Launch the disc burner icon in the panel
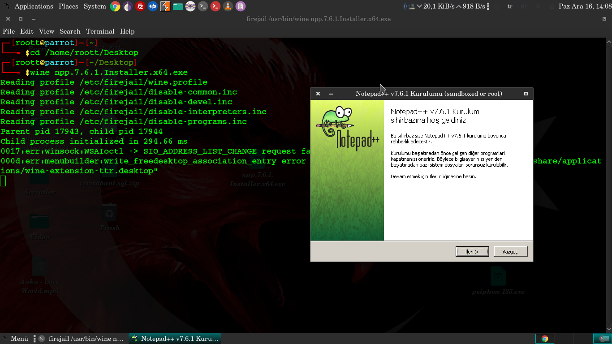Screen dimensions: 612x344 (x=190, y=6)
